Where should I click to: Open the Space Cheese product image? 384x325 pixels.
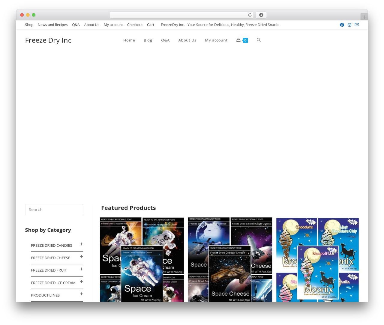pyautogui.click(x=230, y=260)
